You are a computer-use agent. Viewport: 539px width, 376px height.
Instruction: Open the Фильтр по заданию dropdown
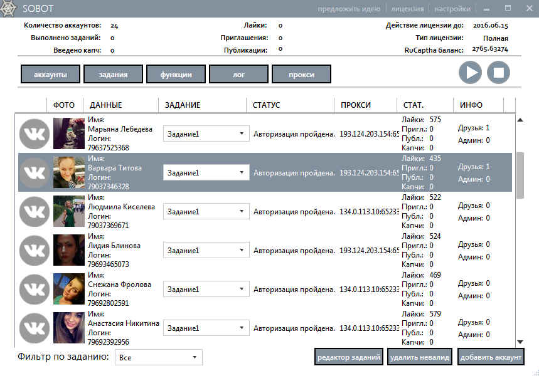tap(158, 357)
